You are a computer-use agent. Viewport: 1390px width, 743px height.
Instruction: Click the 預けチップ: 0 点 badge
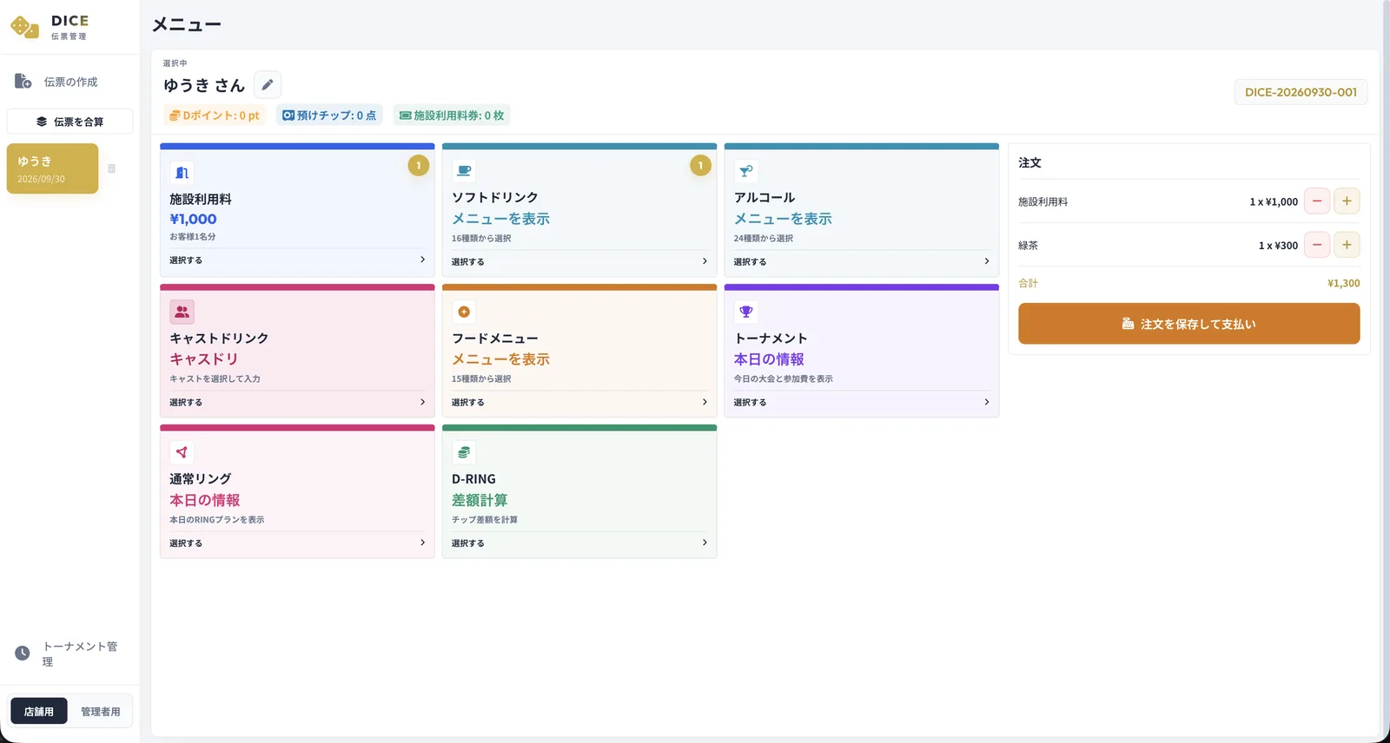tap(329, 115)
